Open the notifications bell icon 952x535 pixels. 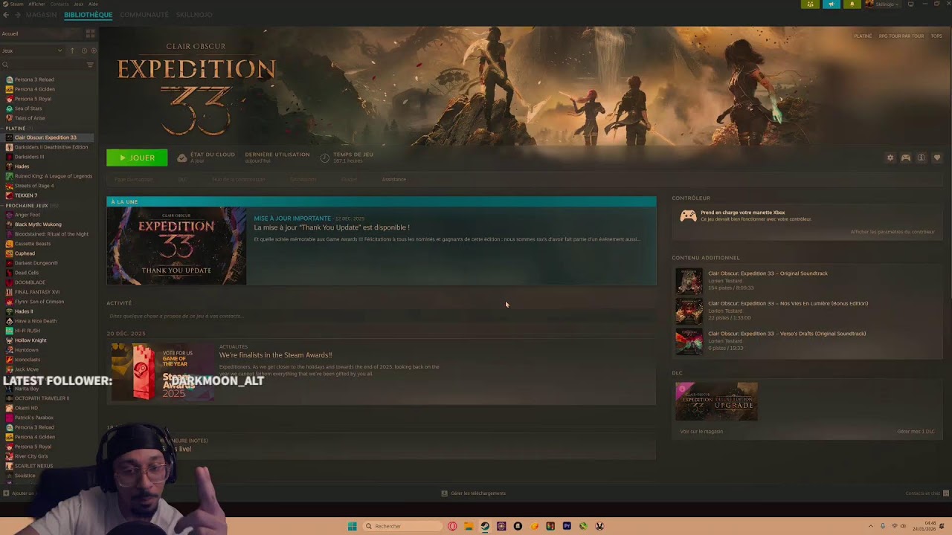[852, 4]
